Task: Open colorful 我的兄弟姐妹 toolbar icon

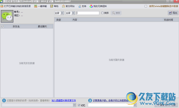Action: [91, 6]
